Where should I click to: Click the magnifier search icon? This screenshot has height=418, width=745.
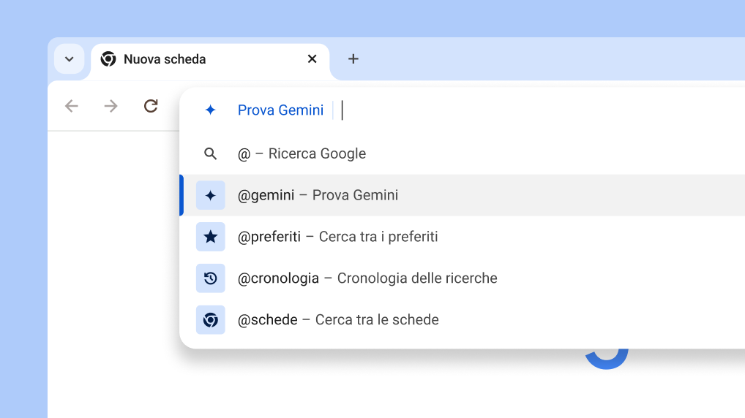pos(211,153)
